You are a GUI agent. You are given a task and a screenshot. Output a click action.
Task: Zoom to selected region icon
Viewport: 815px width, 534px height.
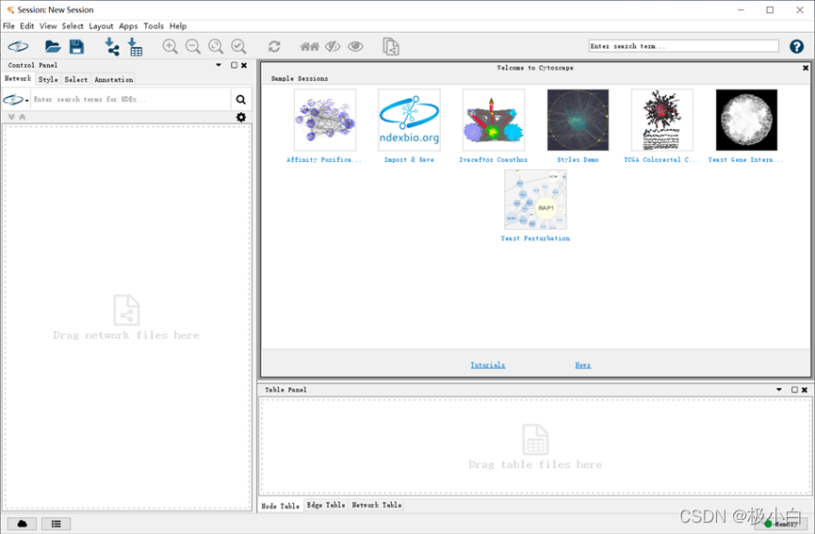coord(238,47)
